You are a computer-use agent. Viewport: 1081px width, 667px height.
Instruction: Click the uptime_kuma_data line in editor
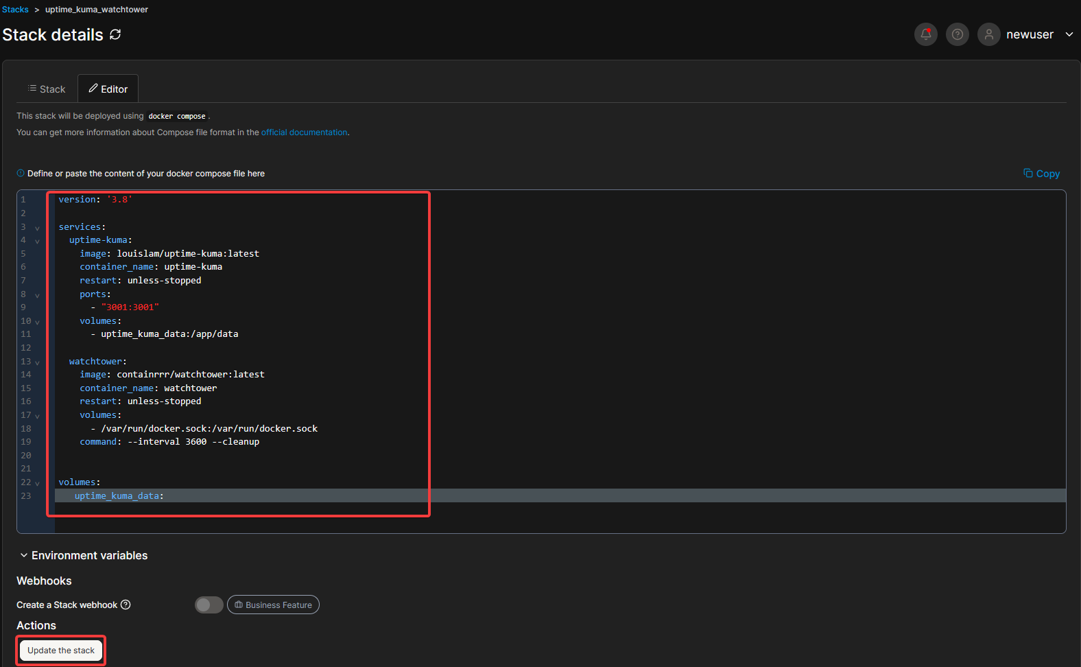pyautogui.click(x=119, y=496)
